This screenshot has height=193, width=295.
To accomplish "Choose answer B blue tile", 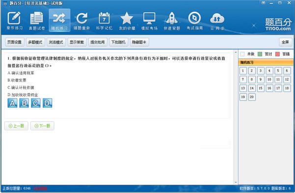I will click(x=24, y=103).
